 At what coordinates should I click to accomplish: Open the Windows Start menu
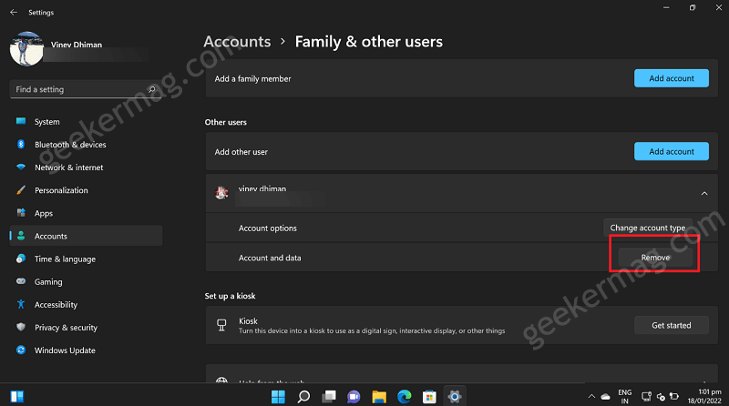coord(278,397)
